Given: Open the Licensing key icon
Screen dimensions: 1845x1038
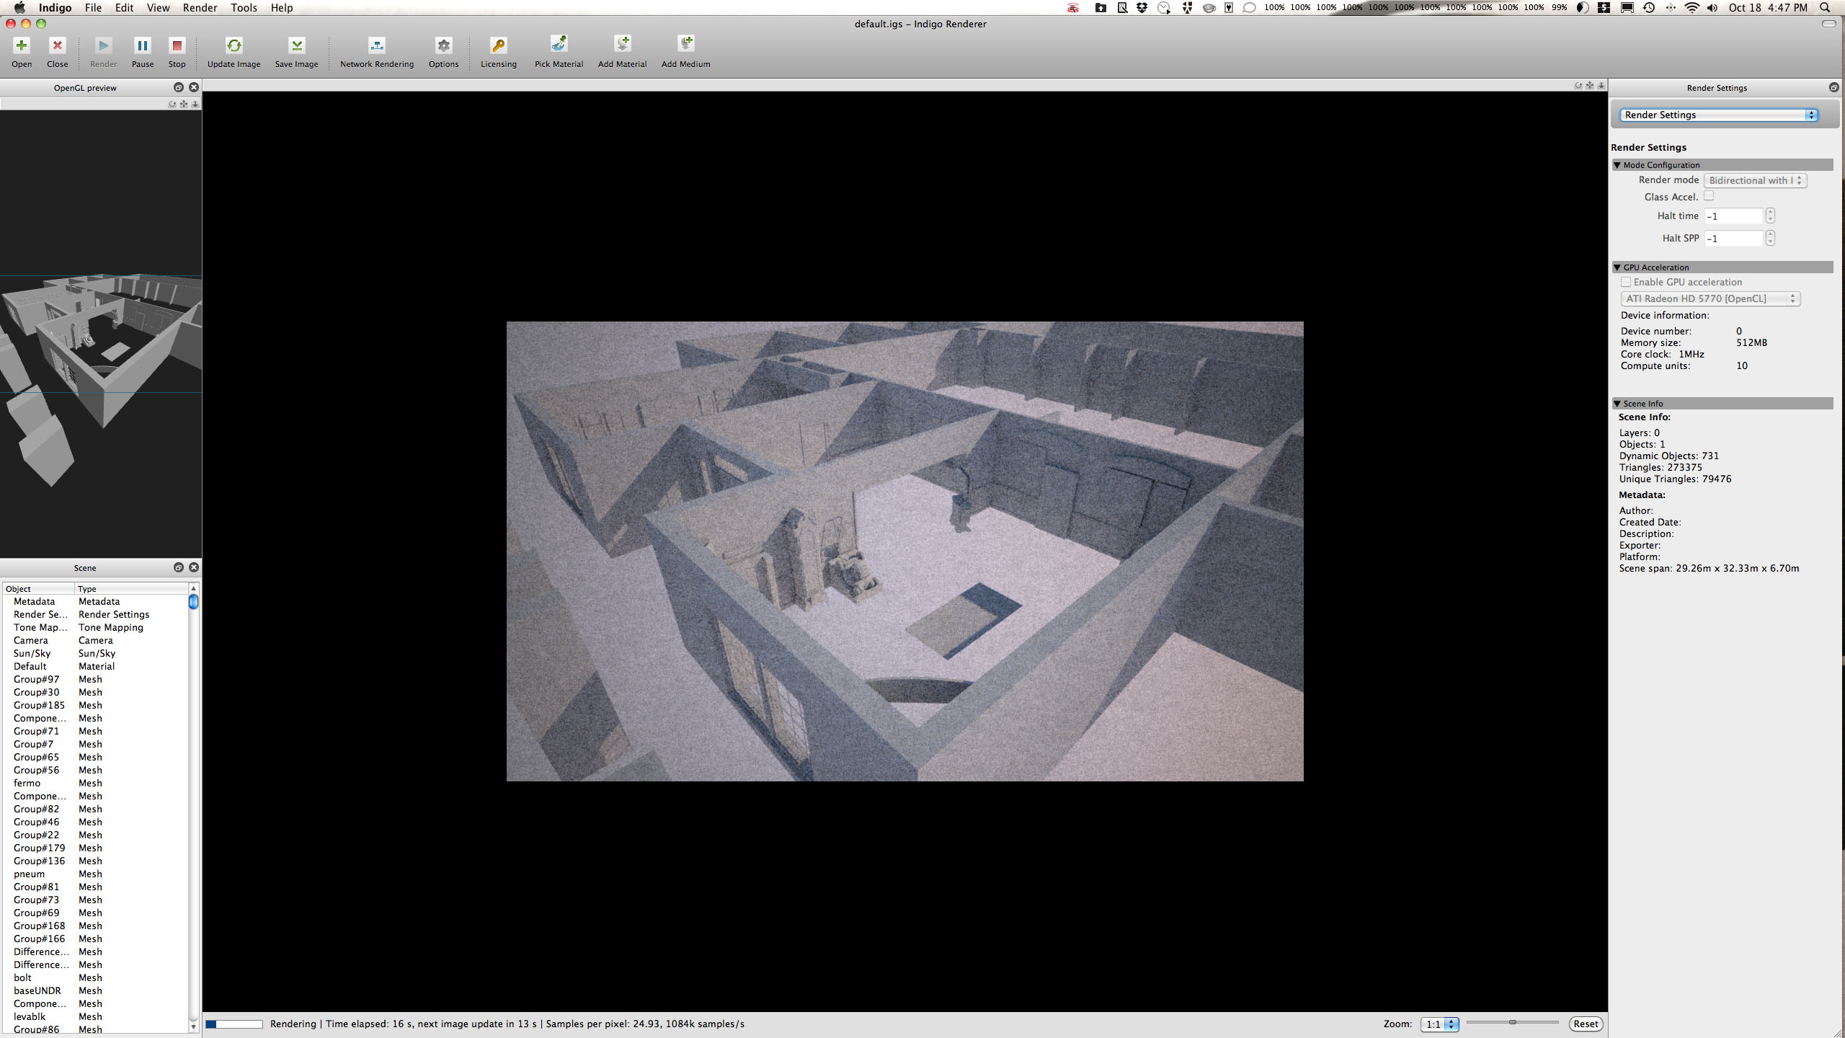Looking at the screenshot, I should point(498,46).
